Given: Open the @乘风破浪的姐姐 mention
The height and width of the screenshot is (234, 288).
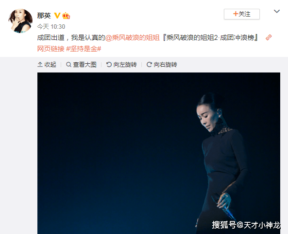Looking at the screenshot, I should pyautogui.click(x=132, y=38).
